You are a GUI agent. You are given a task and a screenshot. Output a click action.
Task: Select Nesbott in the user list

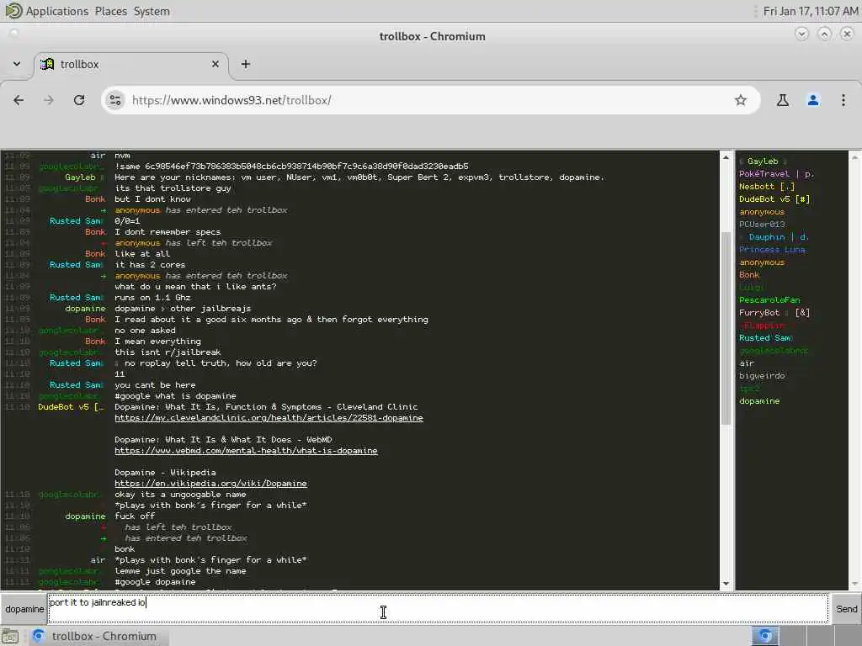(766, 187)
